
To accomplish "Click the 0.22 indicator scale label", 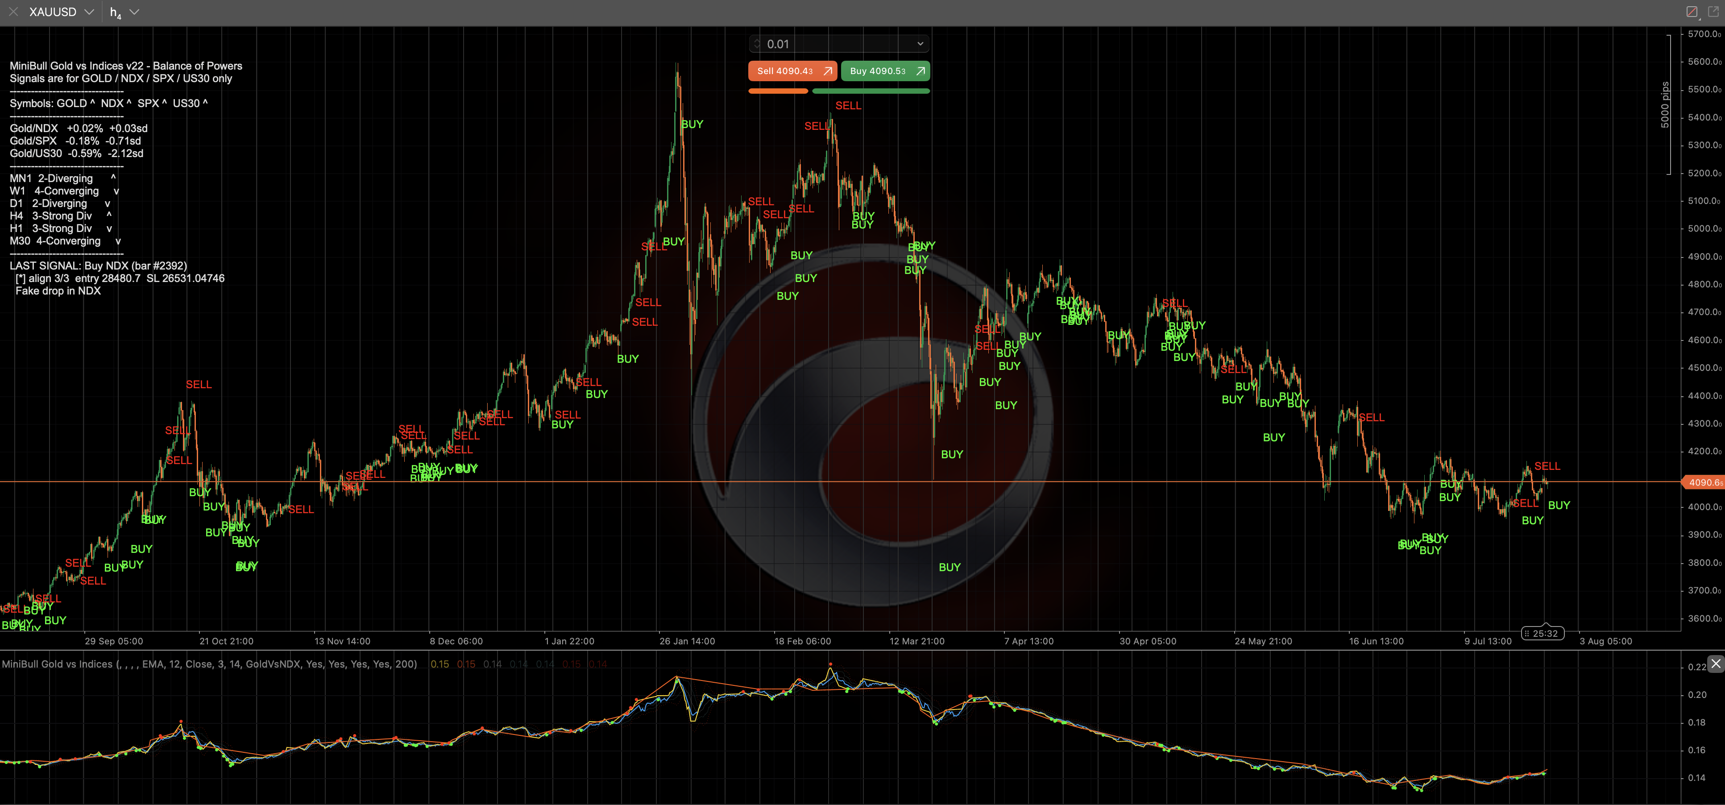I will pyautogui.click(x=1696, y=667).
